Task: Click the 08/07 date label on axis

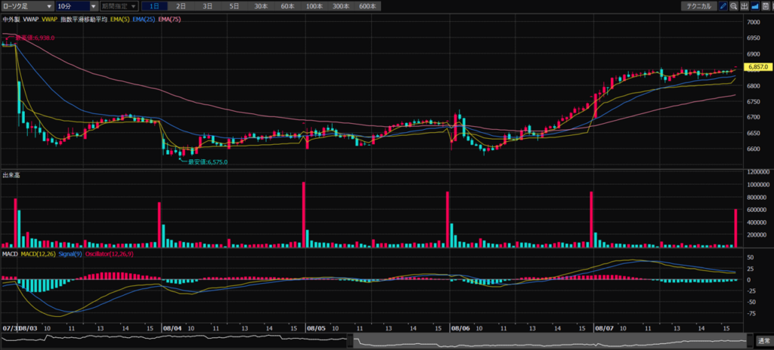Action: [604, 327]
